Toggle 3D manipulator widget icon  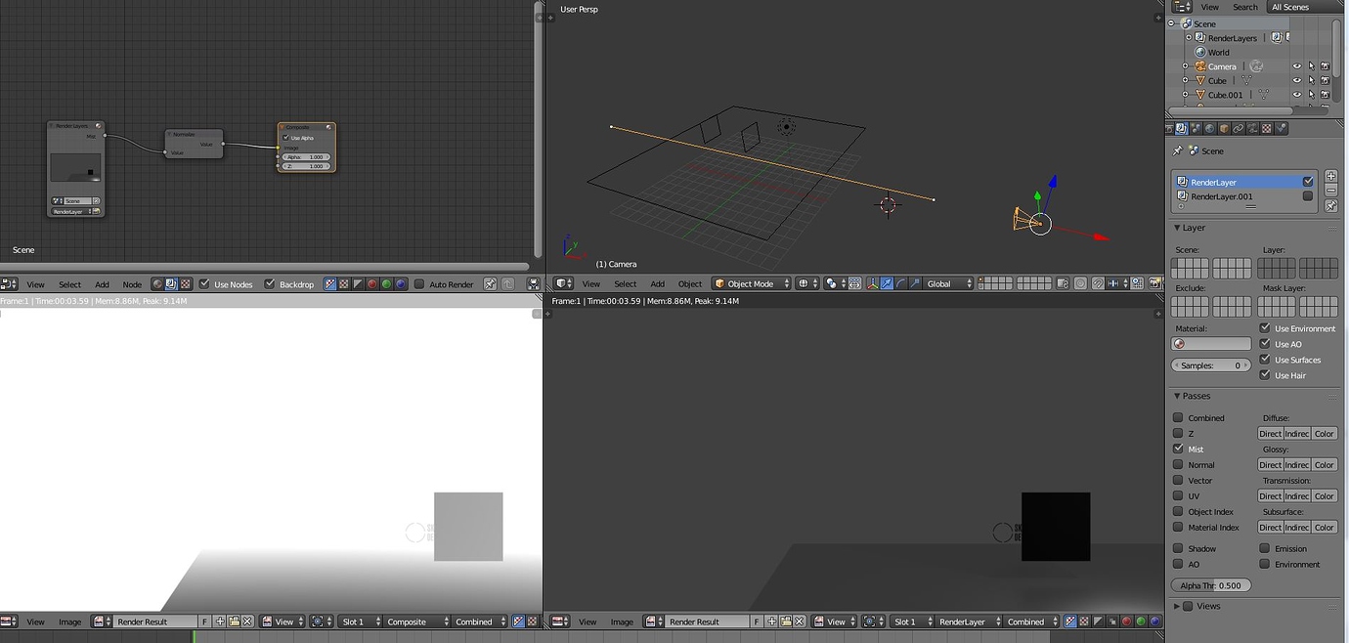pos(873,283)
